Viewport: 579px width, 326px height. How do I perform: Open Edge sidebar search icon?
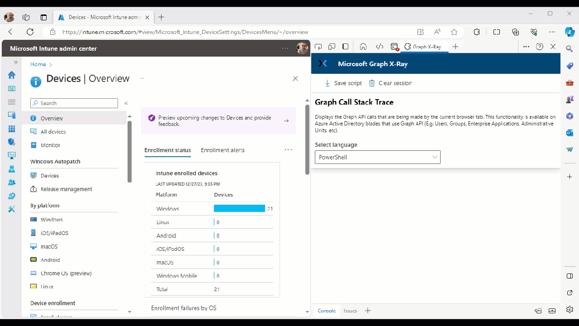point(570,48)
